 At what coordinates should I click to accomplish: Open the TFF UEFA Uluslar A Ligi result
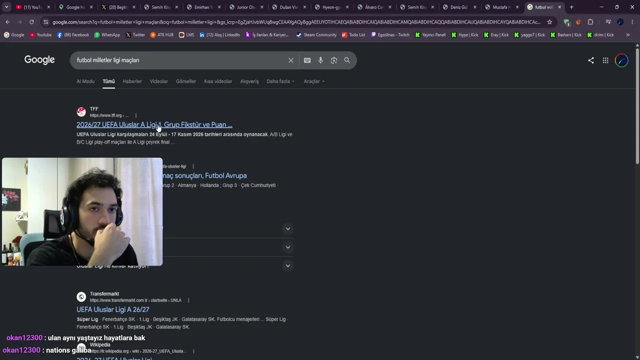point(154,125)
